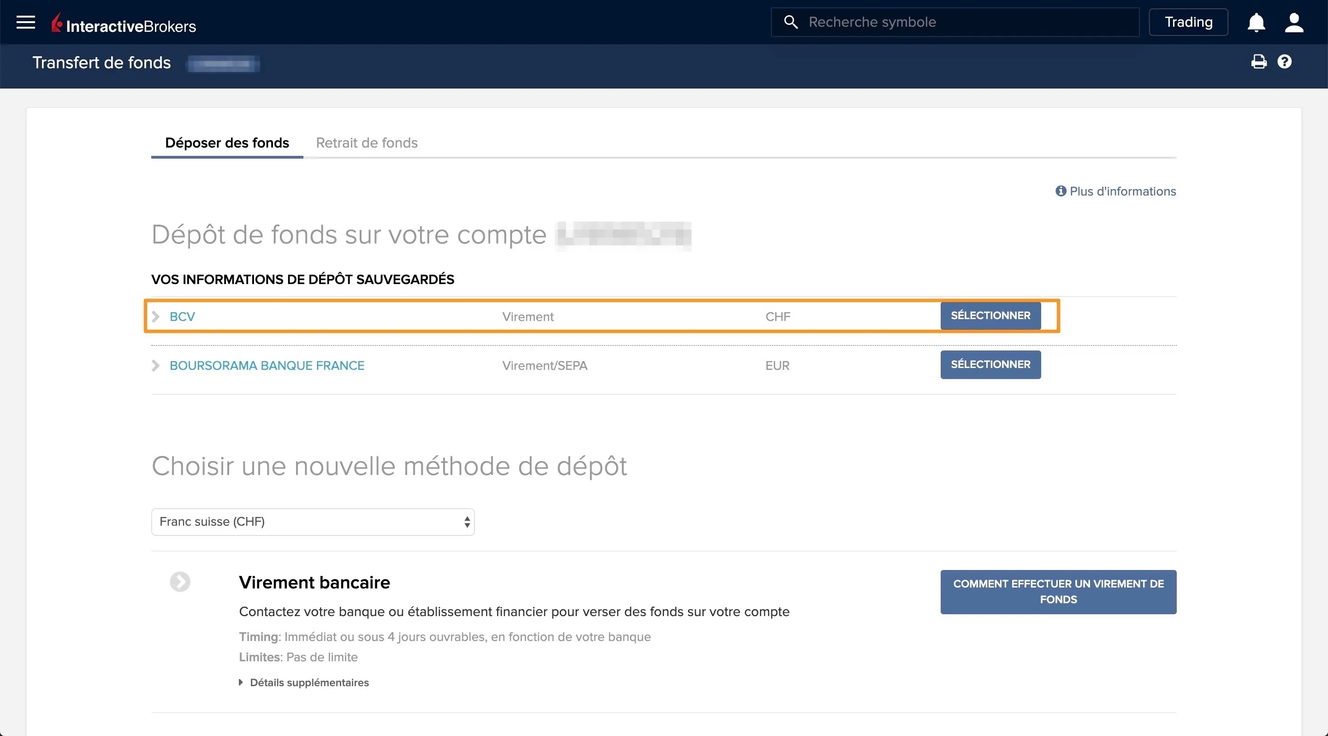Viewport: 1328px width, 736px height.
Task: Click the info icon beside Plus d'informations
Action: coord(1061,191)
